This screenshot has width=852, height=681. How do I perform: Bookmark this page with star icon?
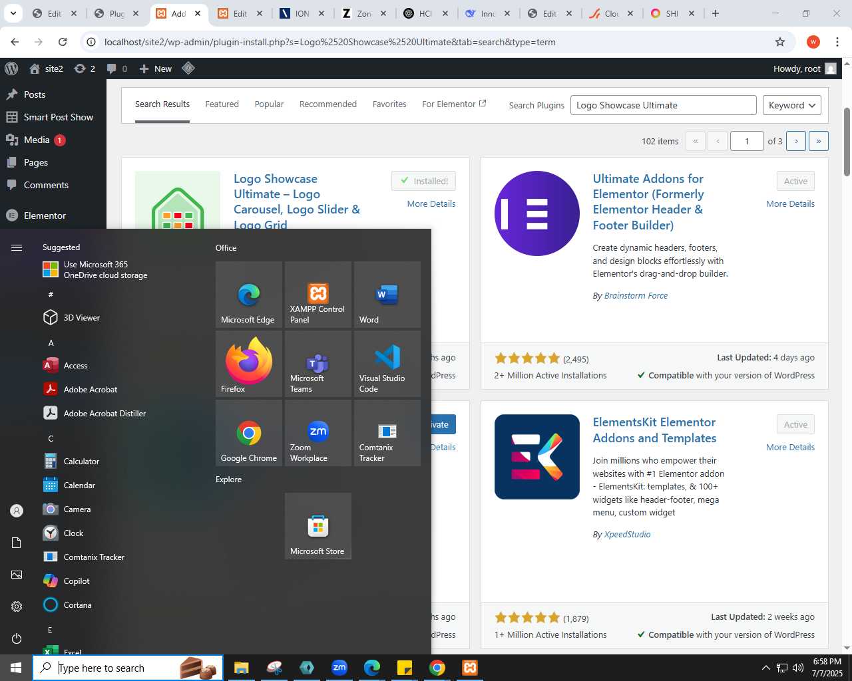coord(780,42)
